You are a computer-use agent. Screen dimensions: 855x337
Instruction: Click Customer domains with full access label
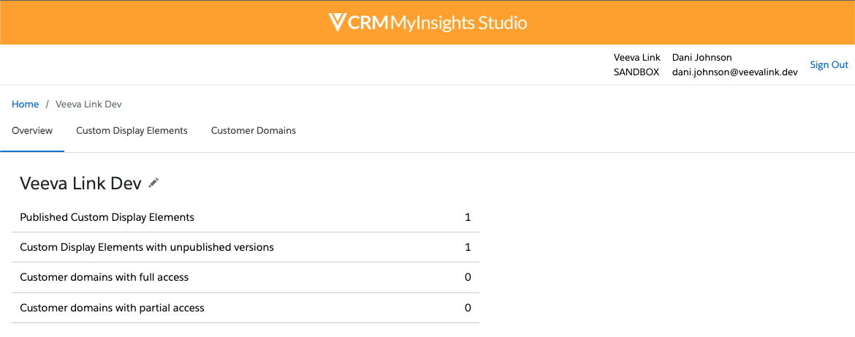click(104, 277)
